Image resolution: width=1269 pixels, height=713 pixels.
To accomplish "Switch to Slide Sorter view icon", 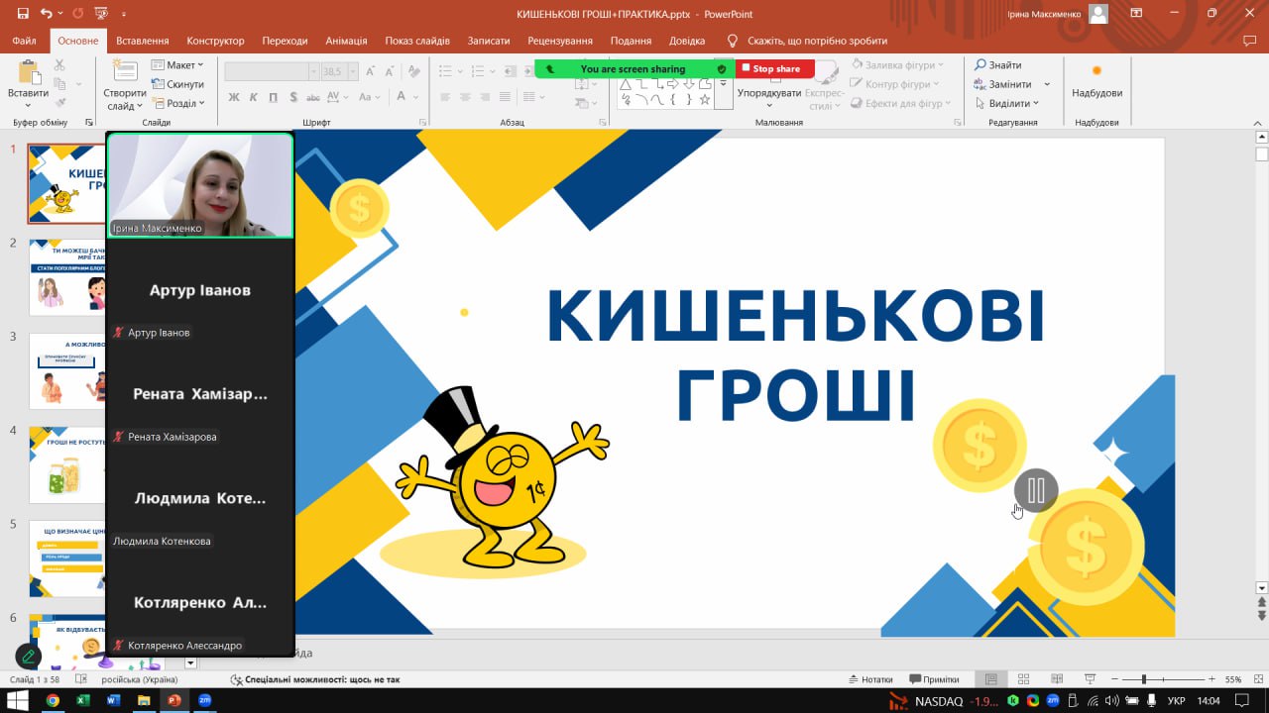I will pos(1024,679).
